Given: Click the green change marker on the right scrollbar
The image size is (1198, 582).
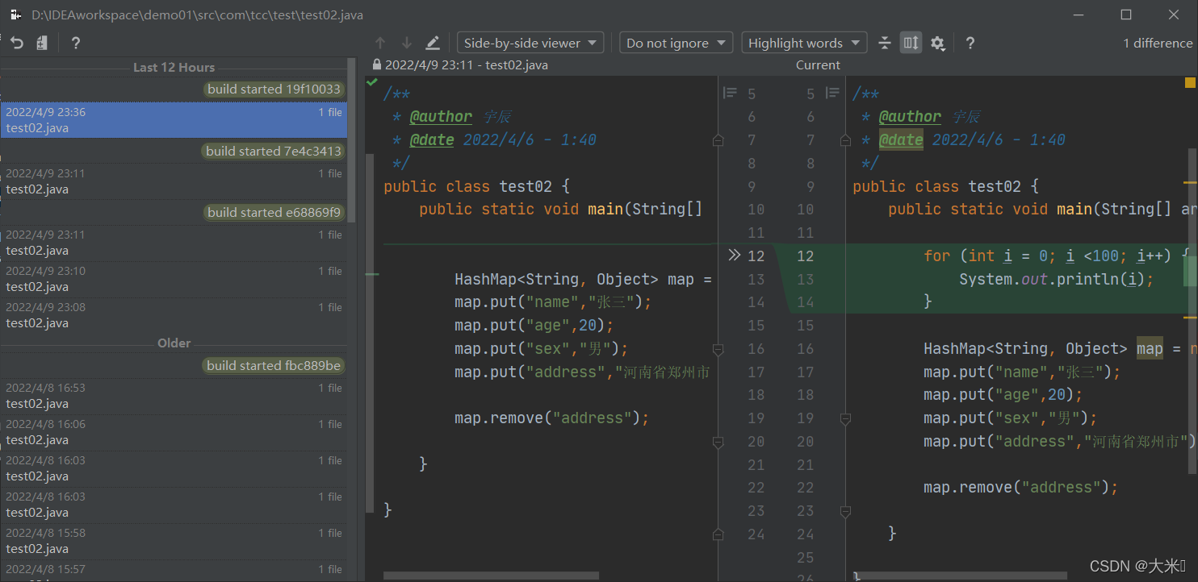Looking at the screenshot, I should (1190, 272).
